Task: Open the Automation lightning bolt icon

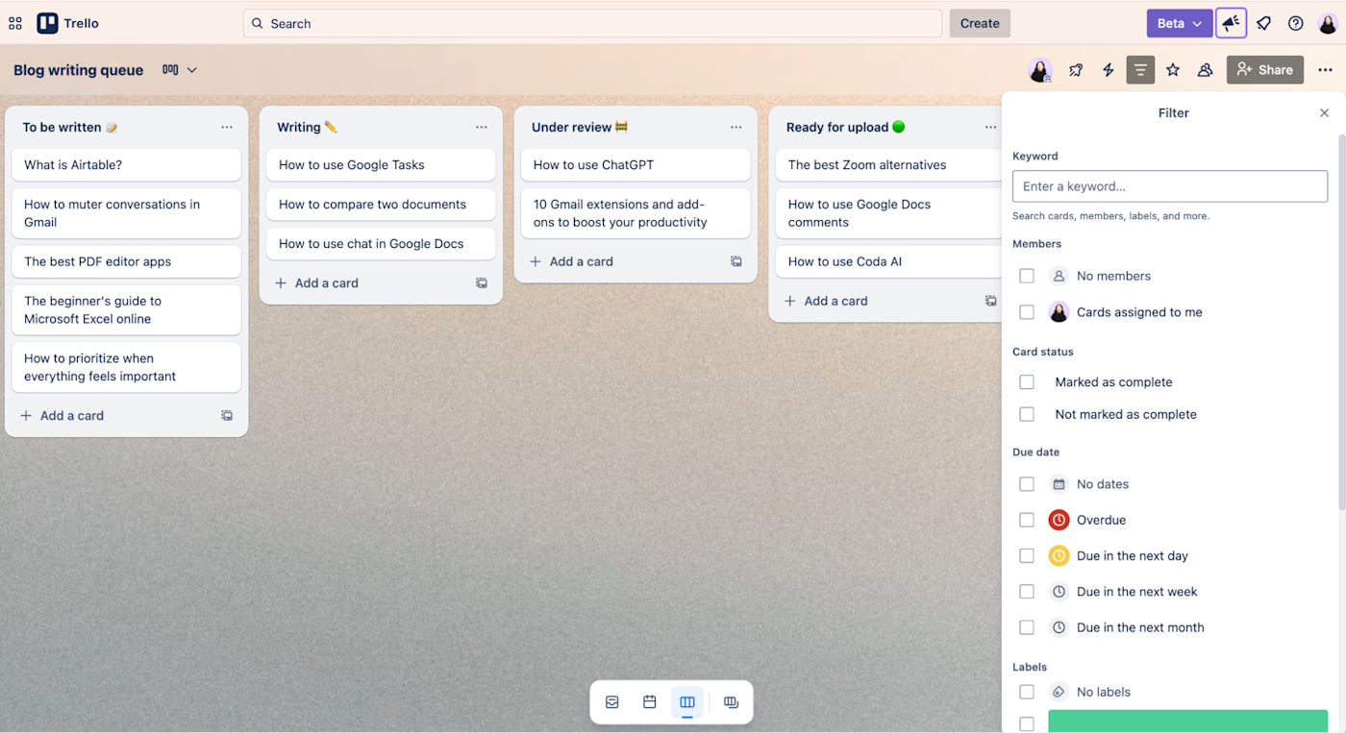Action: tap(1108, 69)
